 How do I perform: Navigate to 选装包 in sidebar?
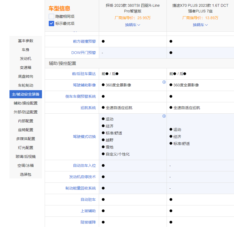tap(26, 174)
